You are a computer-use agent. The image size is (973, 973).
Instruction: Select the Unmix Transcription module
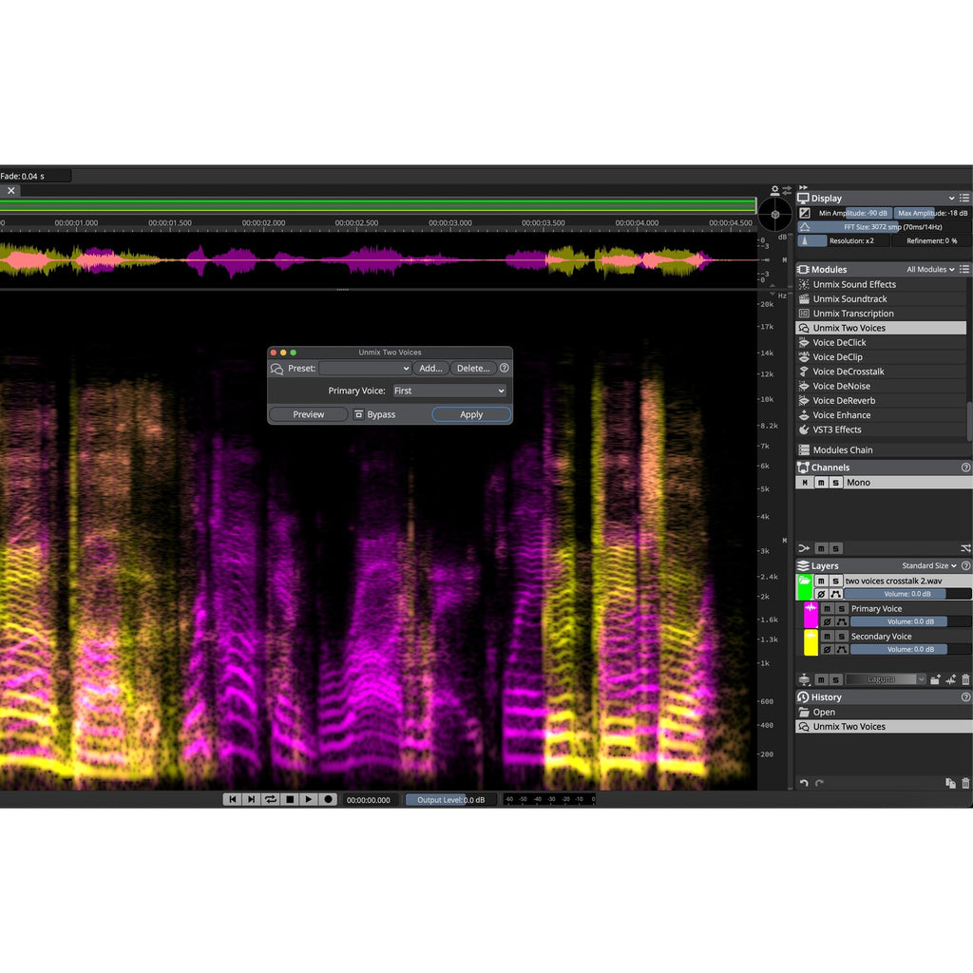(x=881, y=314)
